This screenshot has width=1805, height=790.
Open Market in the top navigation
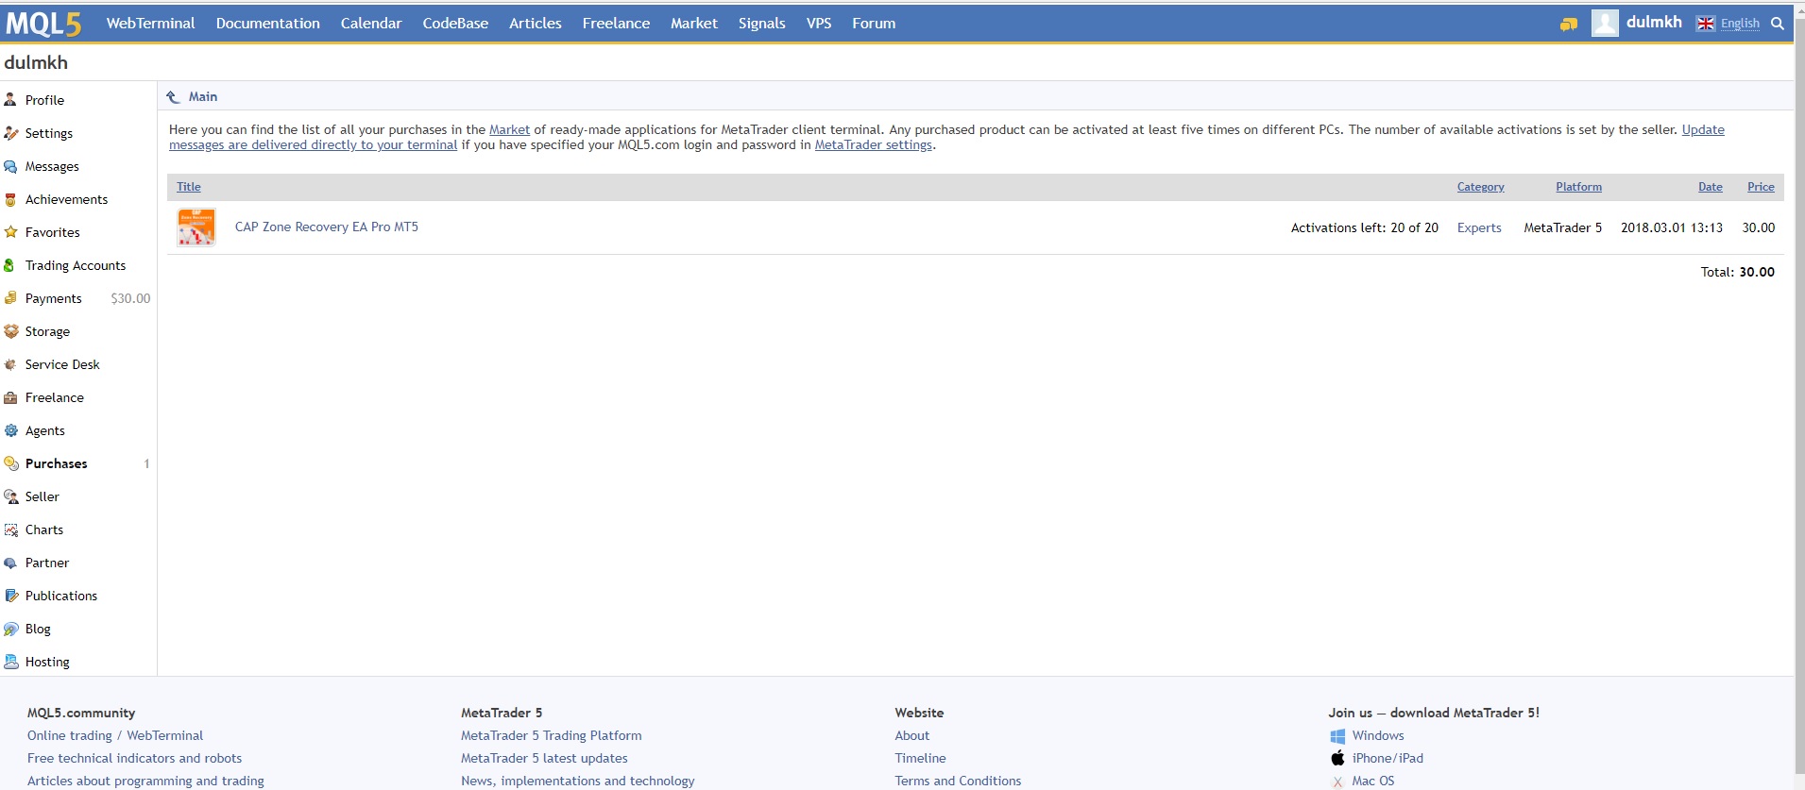pyautogui.click(x=694, y=24)
